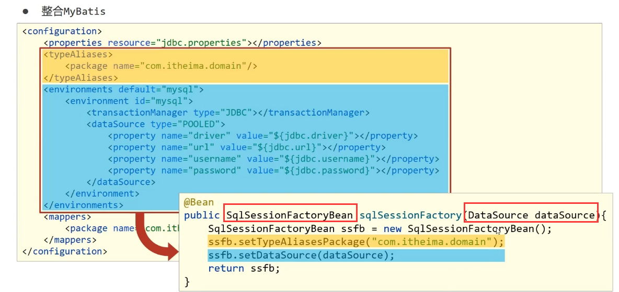
Task: Click the dataSource type="POOLED" line
Action: [156, 124]
